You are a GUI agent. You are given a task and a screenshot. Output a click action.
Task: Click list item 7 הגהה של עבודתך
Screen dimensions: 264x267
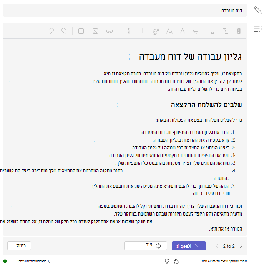pos(161,190)
